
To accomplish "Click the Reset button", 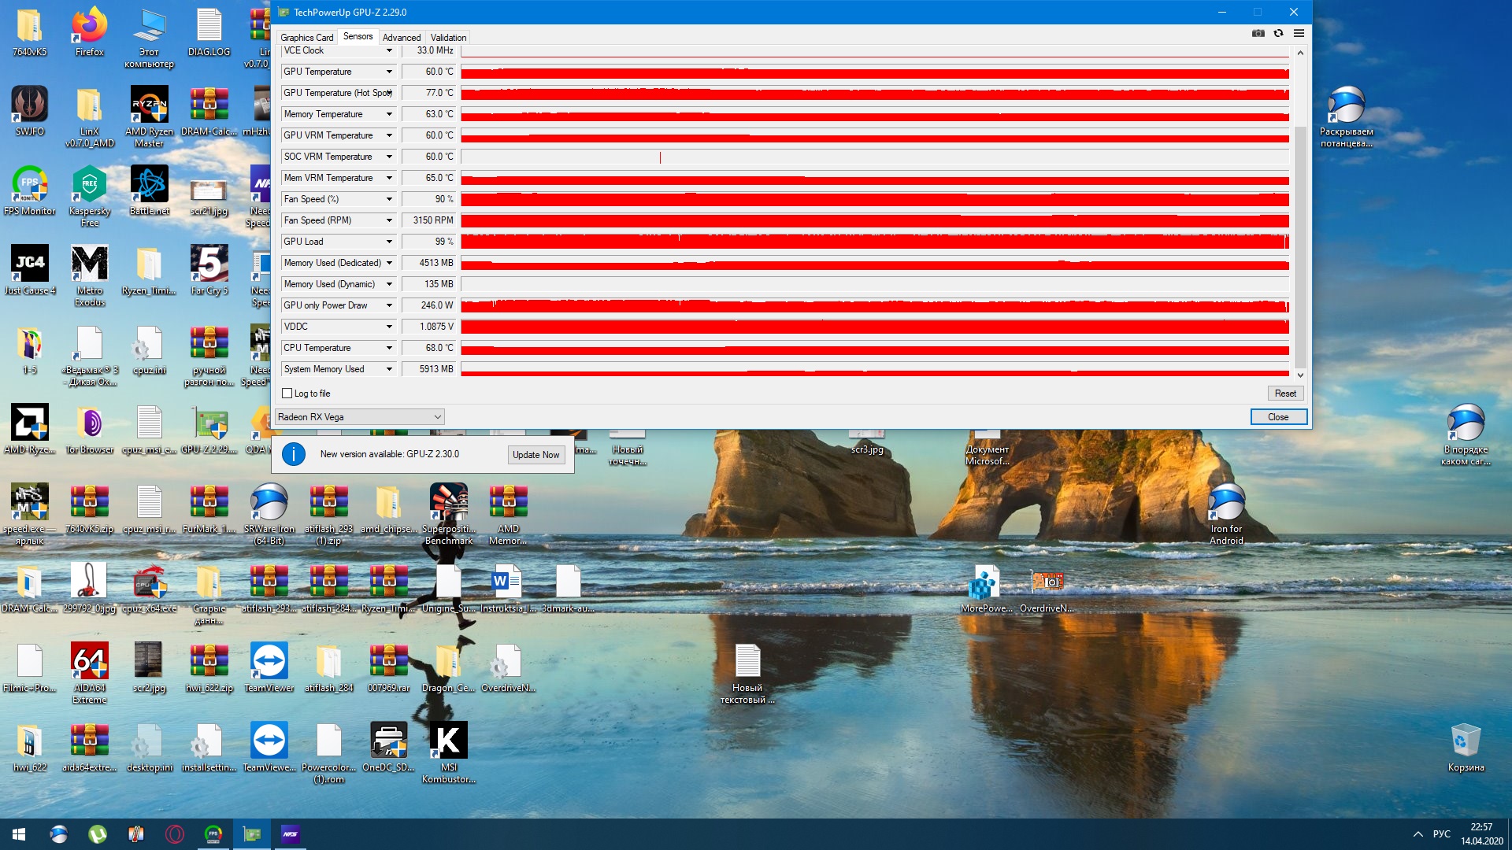I will pyautogui.click(x=1285, y=394).
